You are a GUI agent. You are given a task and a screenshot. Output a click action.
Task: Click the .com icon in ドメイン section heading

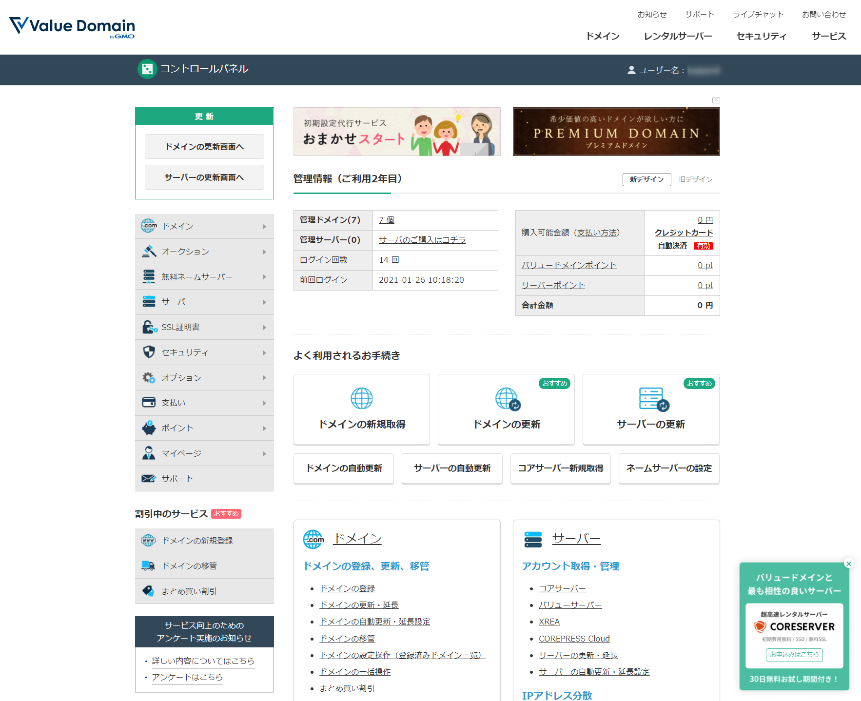tap(313, 539)
